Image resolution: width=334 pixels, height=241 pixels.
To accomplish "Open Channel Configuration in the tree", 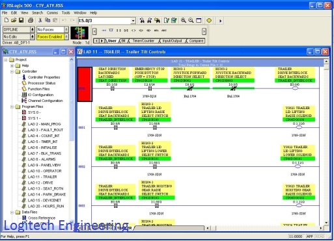I will pyautogui.click(x=45, y=101).
